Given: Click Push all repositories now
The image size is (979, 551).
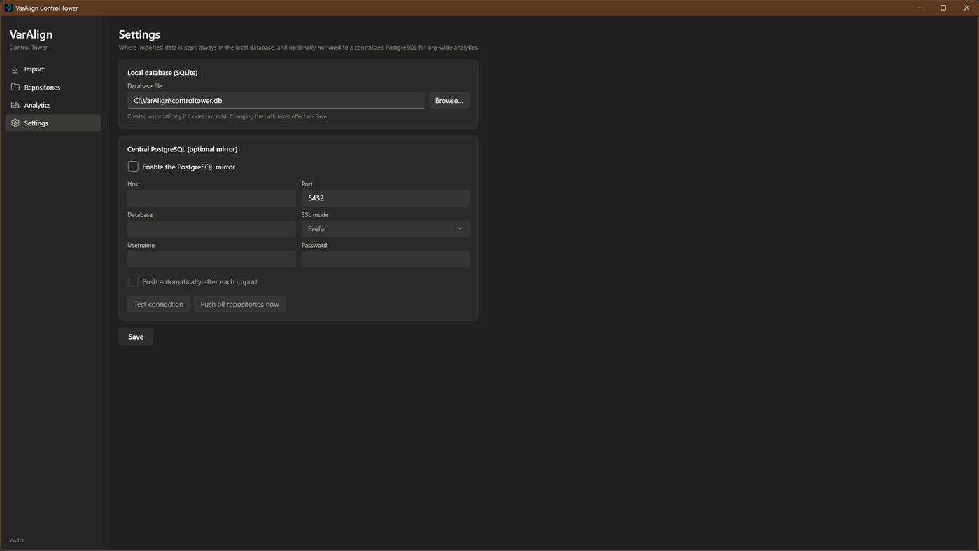Looking at the screenshot, I should (239, 304).
